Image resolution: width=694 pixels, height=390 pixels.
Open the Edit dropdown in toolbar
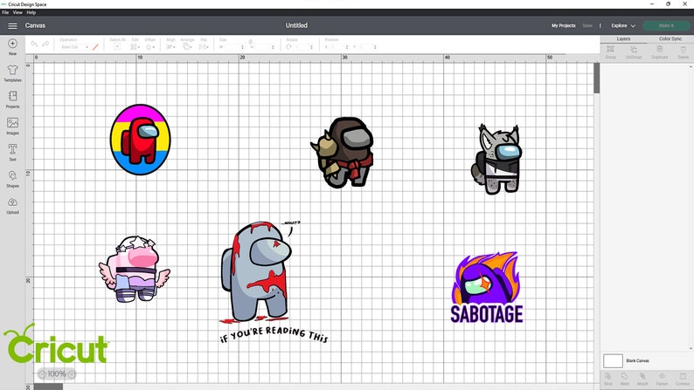135,47
